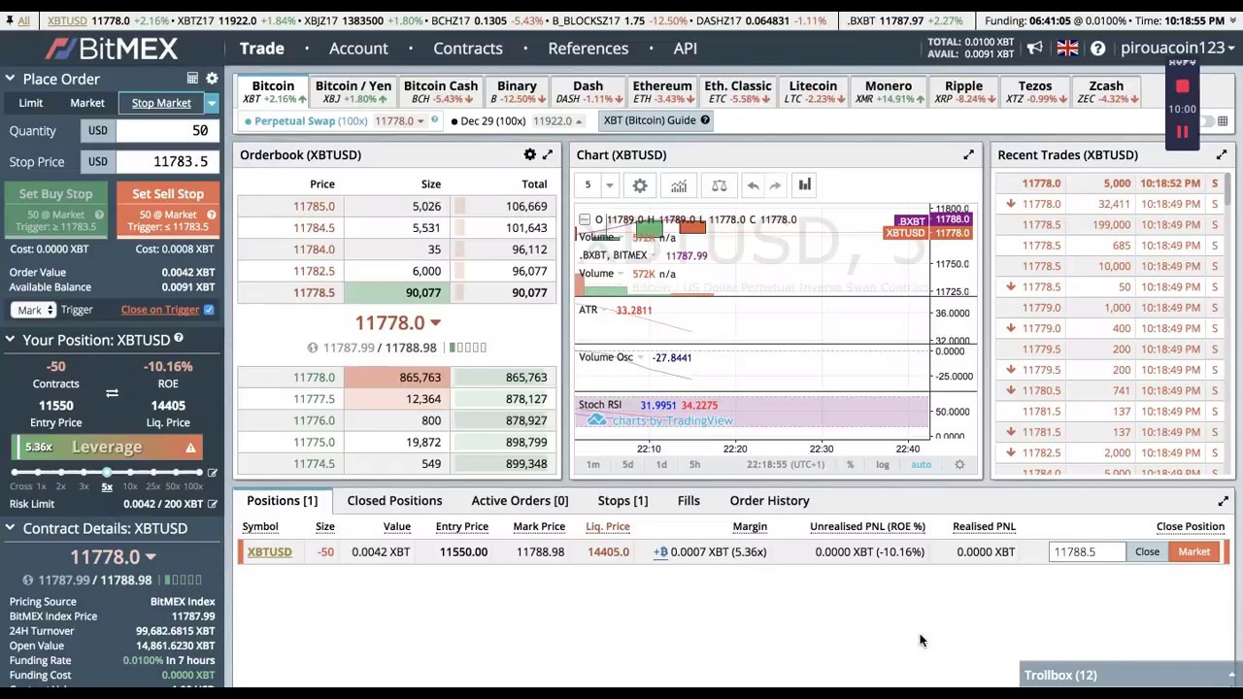Show help for Your Position
Viewport: 1243px width, 699px height.
[x=179, y=338]
